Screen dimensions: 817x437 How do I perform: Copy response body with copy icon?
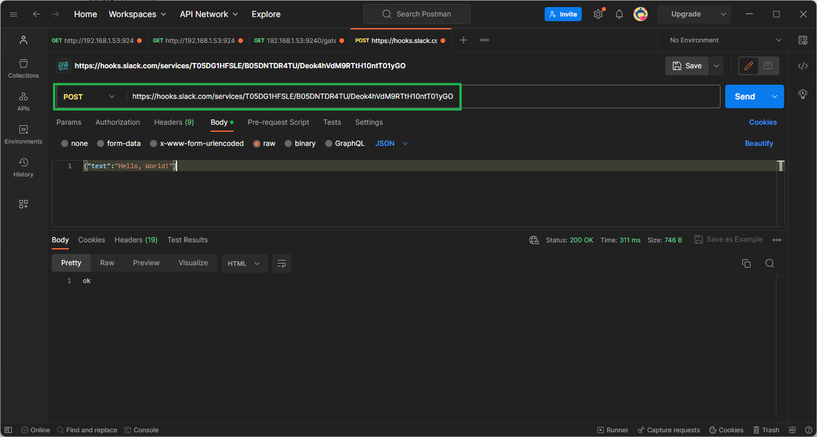click(746, 263)
